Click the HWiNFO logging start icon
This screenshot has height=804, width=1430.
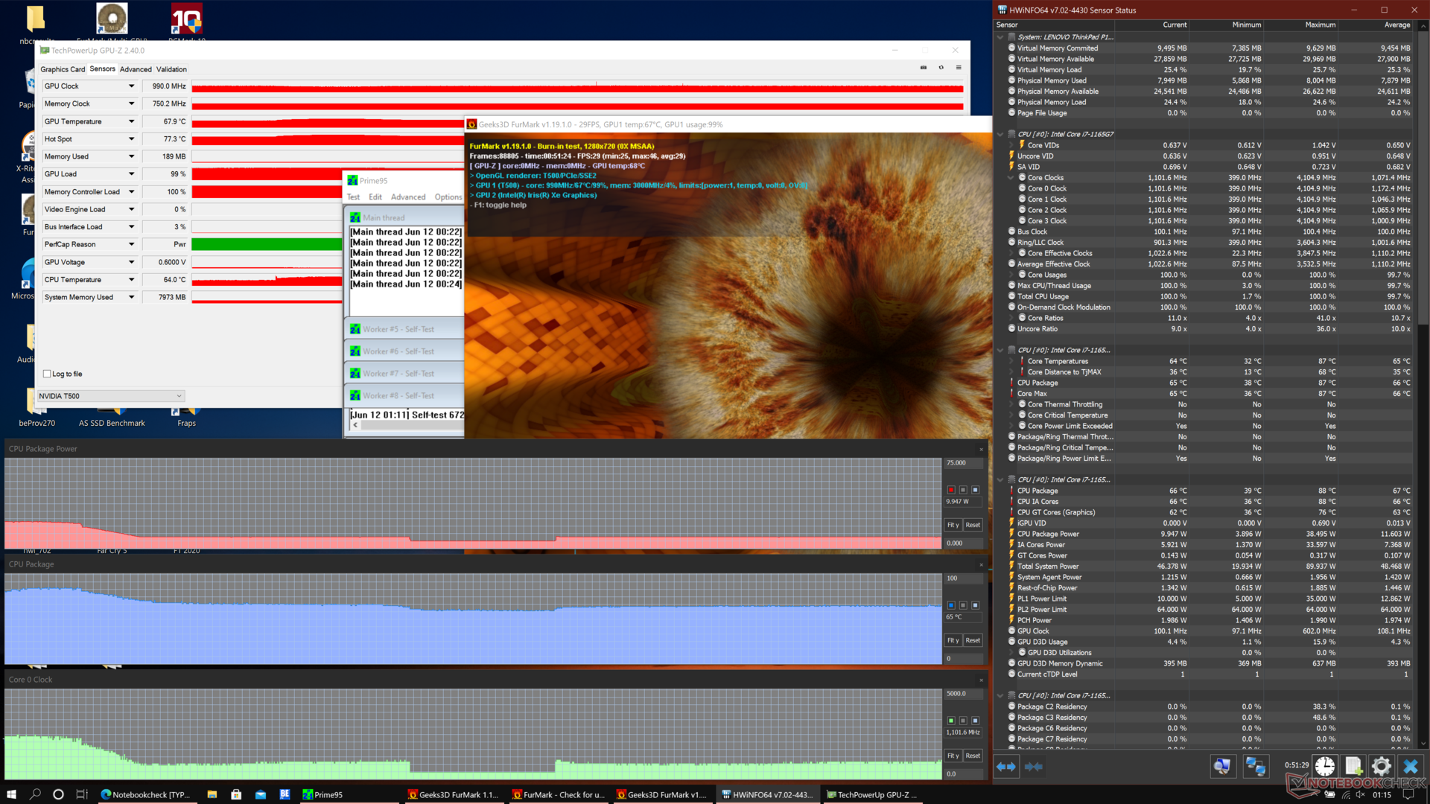pos(1353,766)
